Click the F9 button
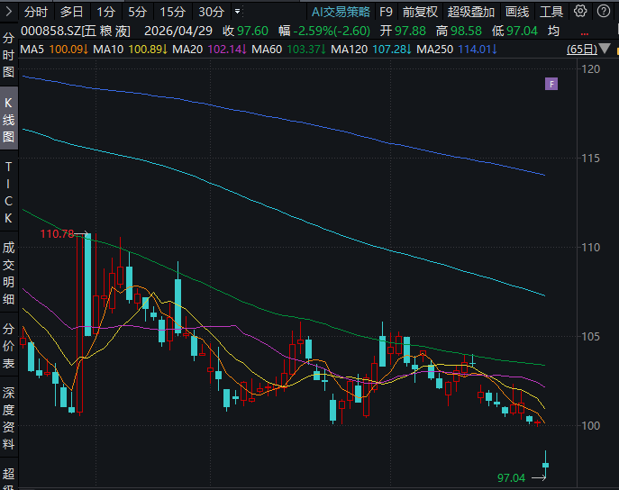 pyautogui.click(x=386, y=12)
